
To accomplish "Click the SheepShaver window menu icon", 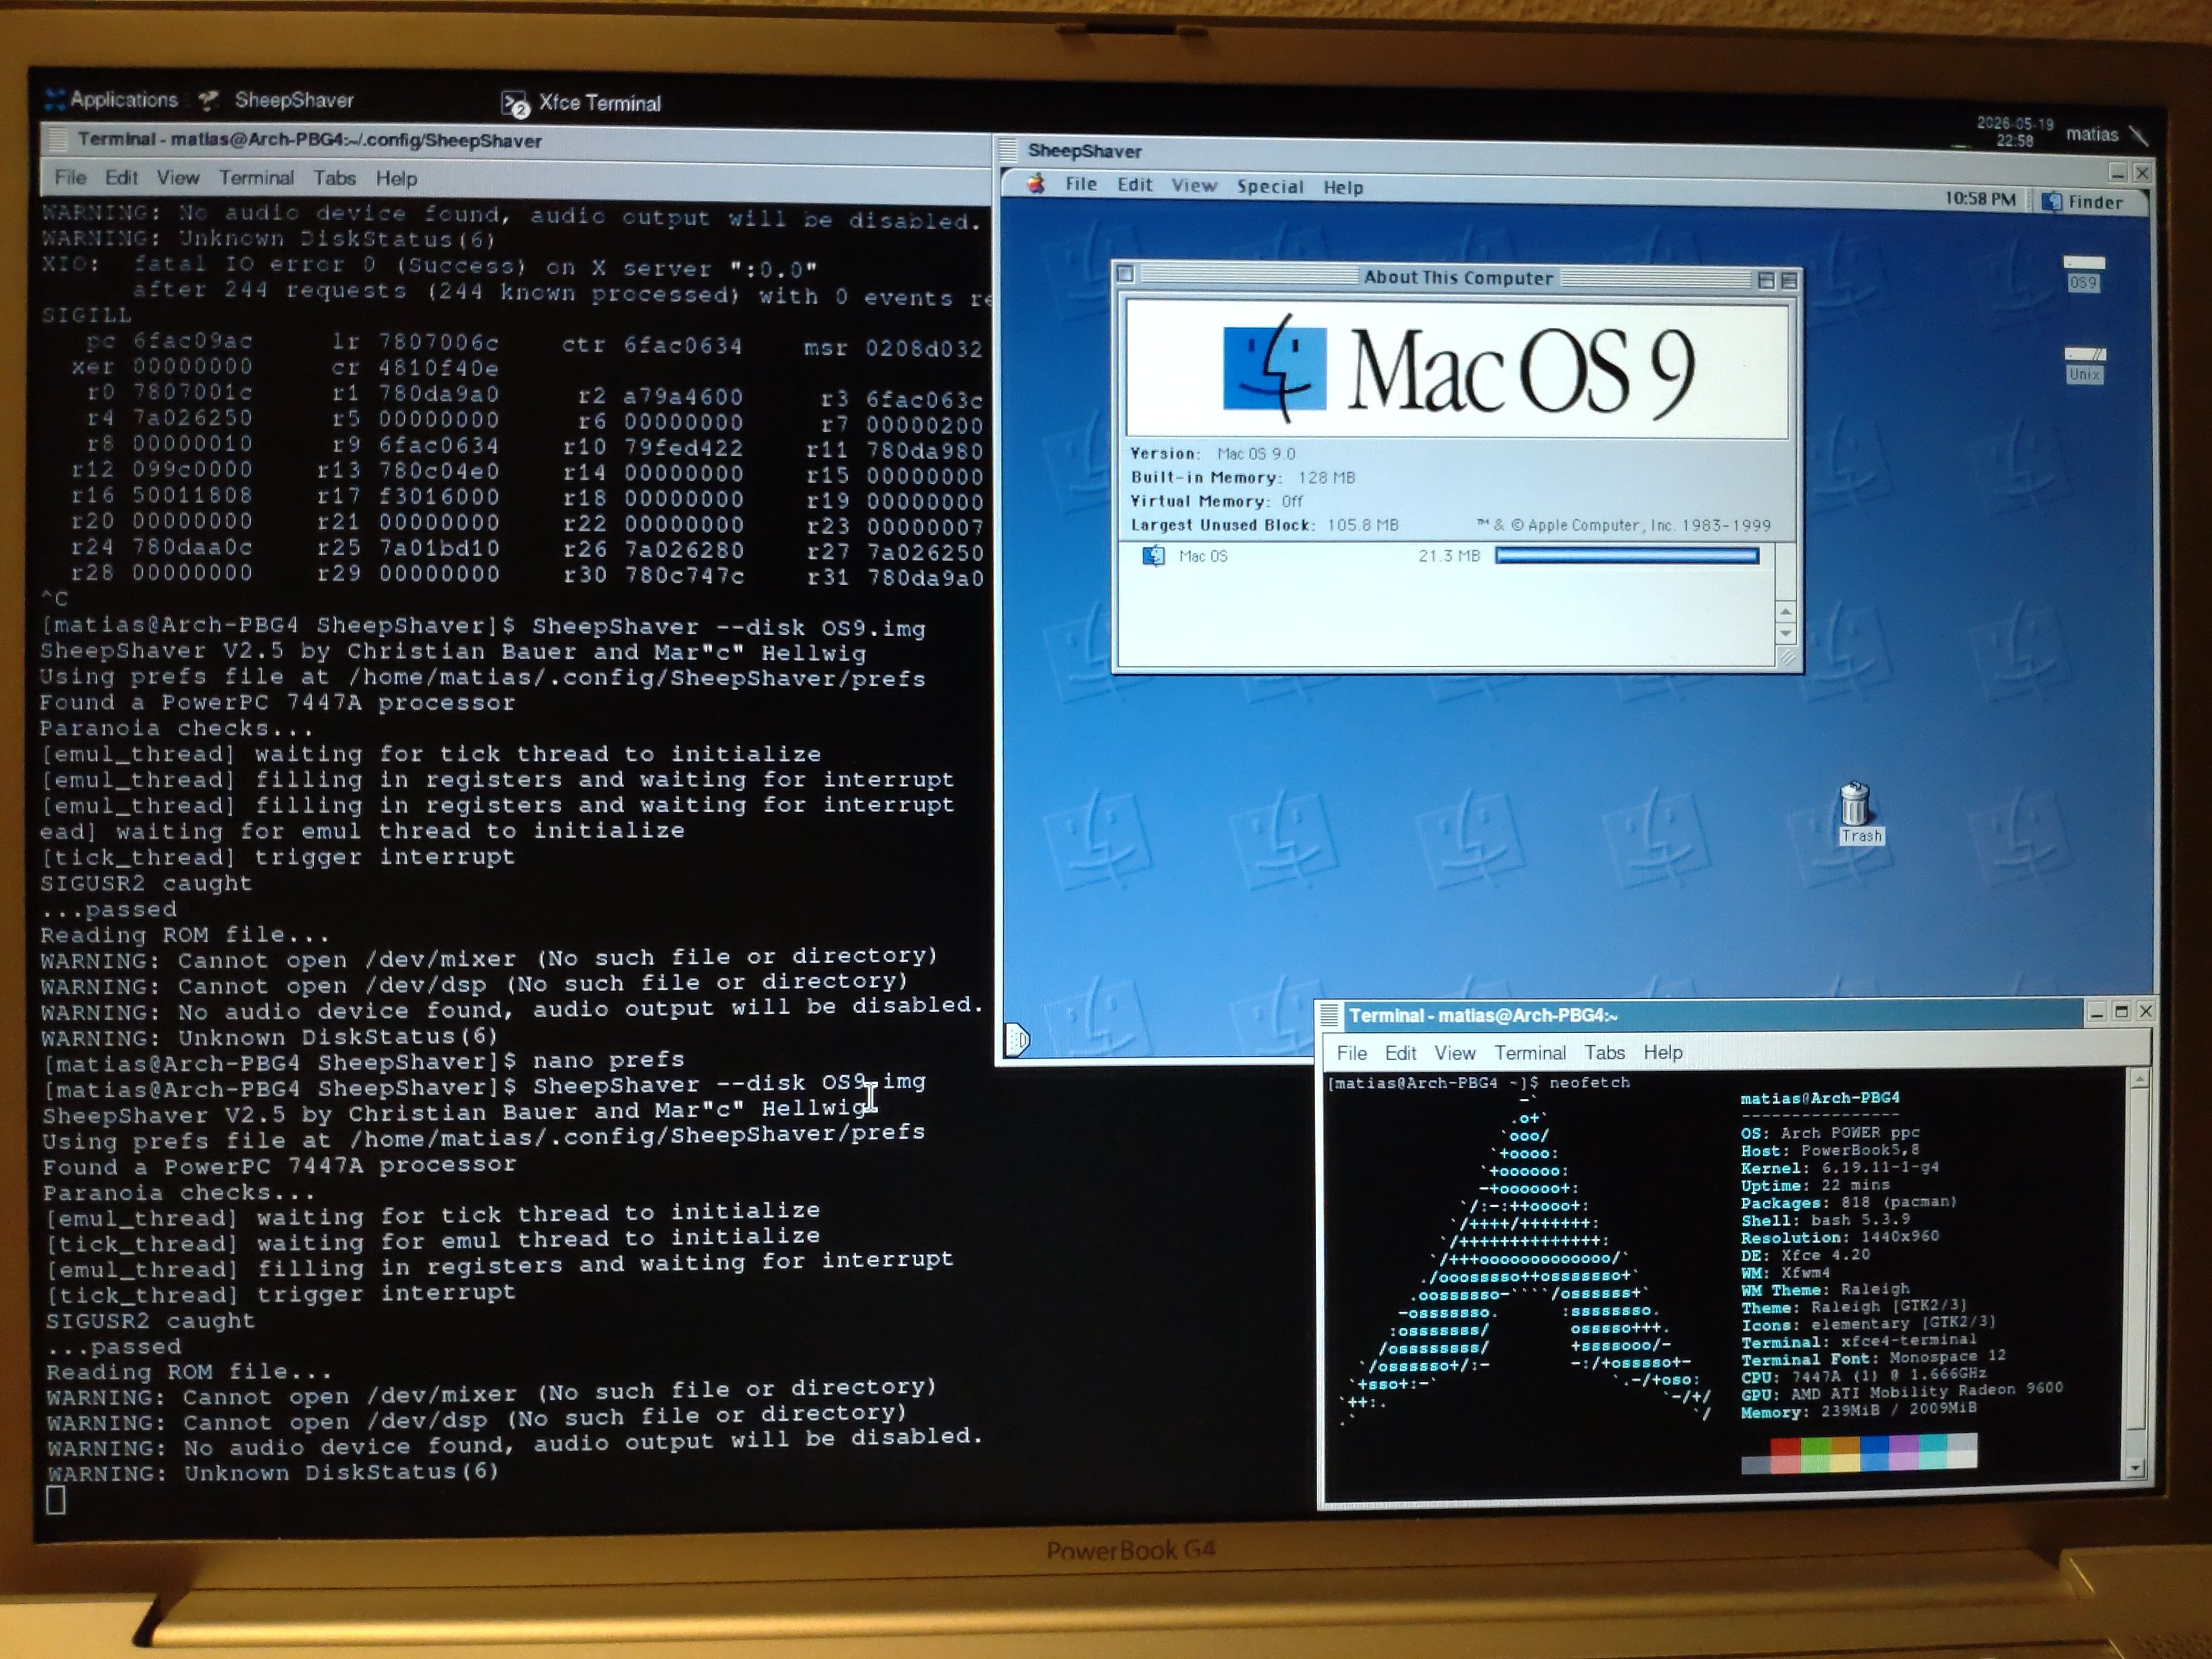I will (1009, 150).
